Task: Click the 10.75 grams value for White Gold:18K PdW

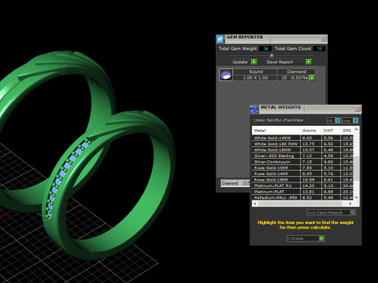Action: click(x=310, y=144)
